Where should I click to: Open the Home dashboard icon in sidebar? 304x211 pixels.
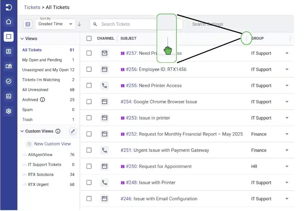[9, 22]
